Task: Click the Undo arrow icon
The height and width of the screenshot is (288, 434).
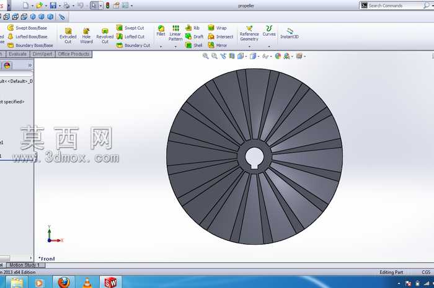Action: pos(80,5)
